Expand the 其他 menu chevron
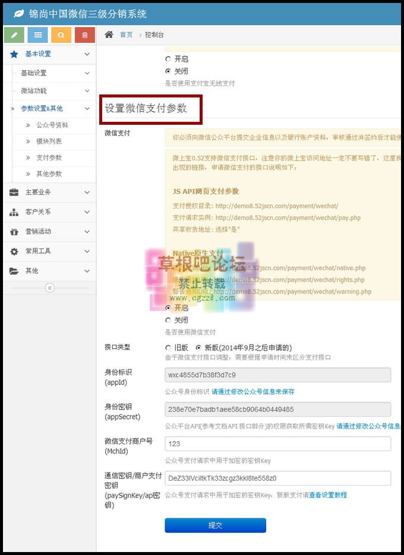404x555 pixels. pyautogui.click(x=87, y=271)
